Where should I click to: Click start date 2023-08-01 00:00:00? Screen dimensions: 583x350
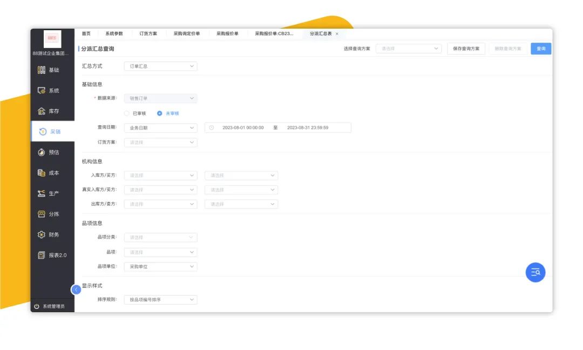click(x=243, y=127)
